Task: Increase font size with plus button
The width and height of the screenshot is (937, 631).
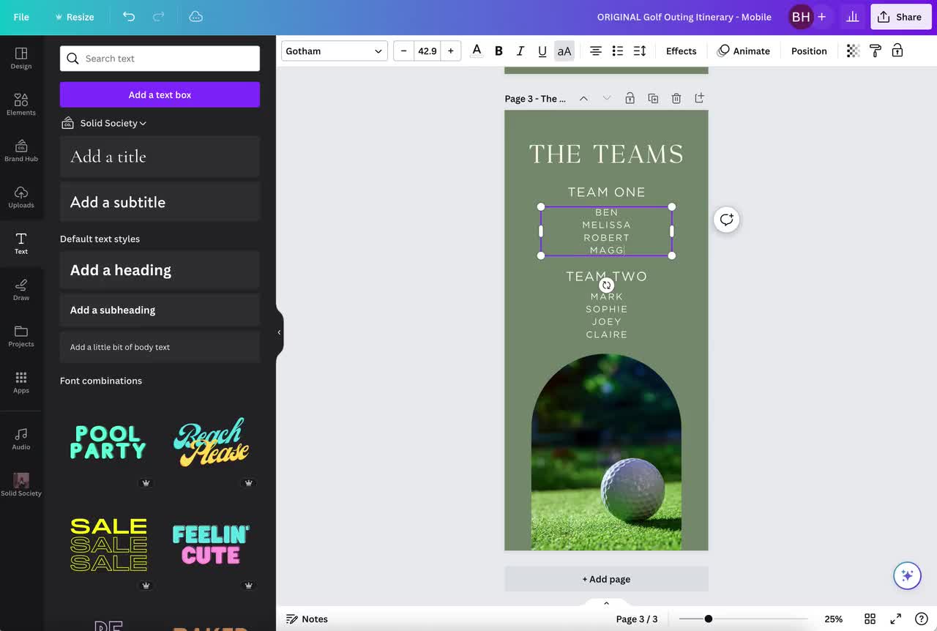Action: pyautogui.click(x=451, y=51)
